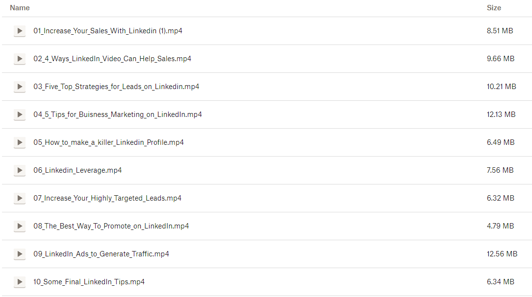
Task: Select the 06_Linkedin_Leverage.mp4 file name
Action: pos(77,170)
